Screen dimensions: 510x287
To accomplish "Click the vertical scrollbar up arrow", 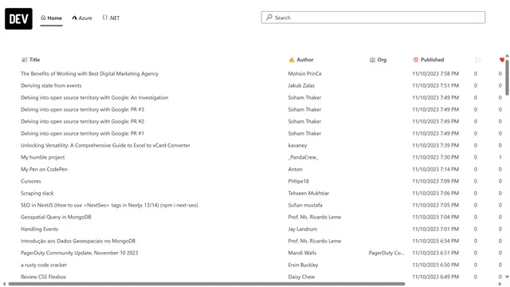I will tap(507, 56).
